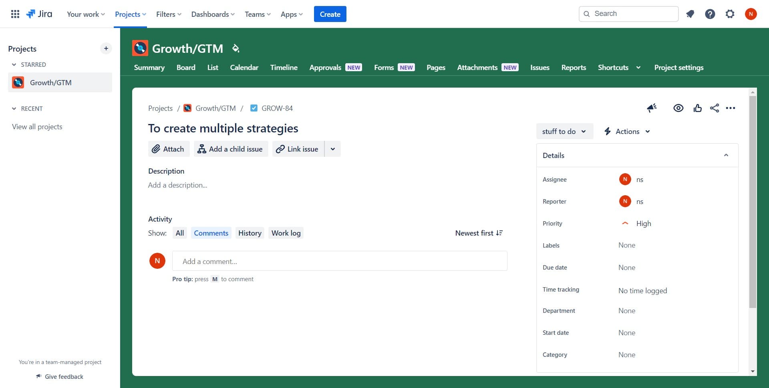Share the issue using the share icon

pos(715,108)
